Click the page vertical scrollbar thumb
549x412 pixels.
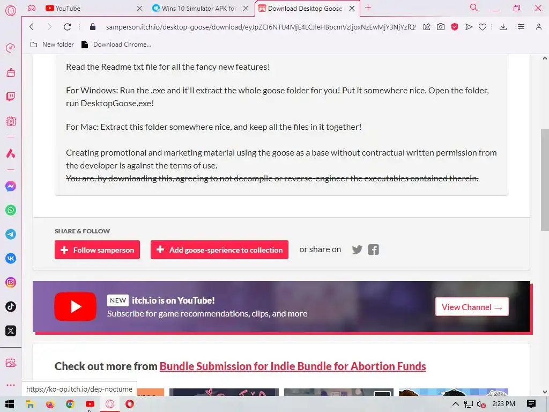click(545, 180)
